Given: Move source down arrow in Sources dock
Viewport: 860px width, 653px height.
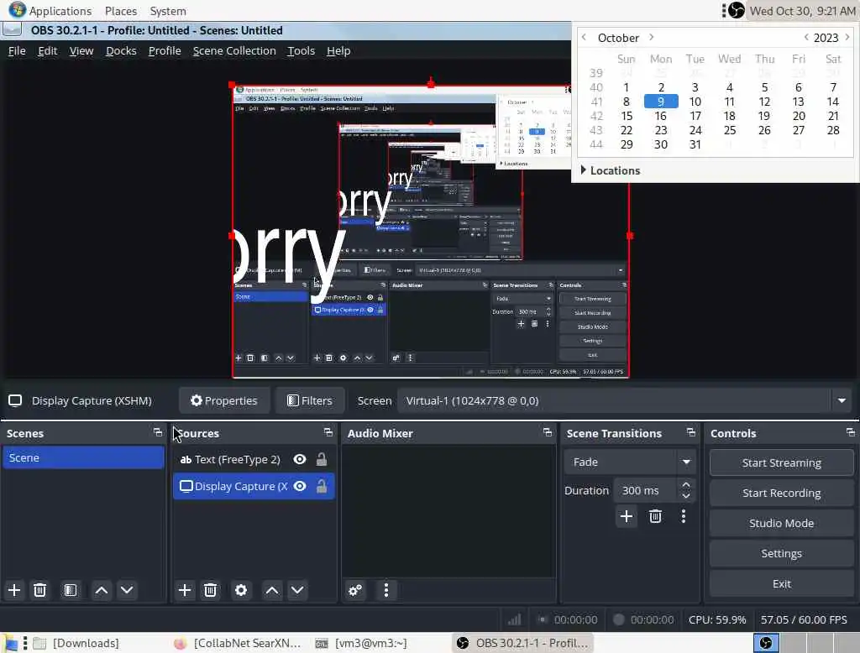Looking at the screenshot, I should pyautogui.click(x=297, y=590).
